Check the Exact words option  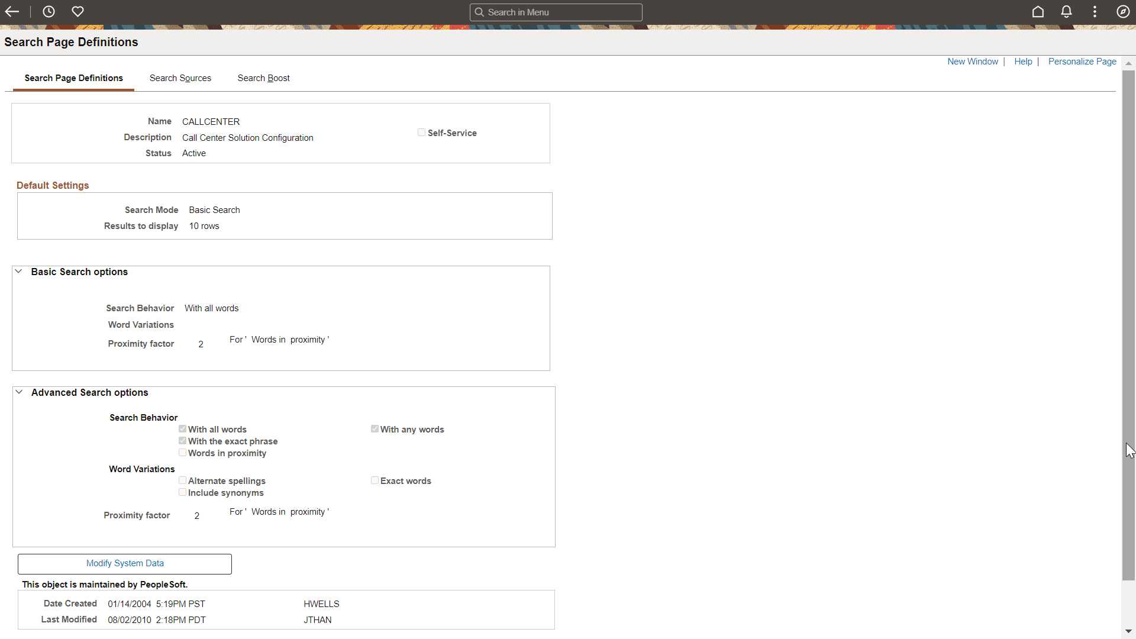coord(375,480)
